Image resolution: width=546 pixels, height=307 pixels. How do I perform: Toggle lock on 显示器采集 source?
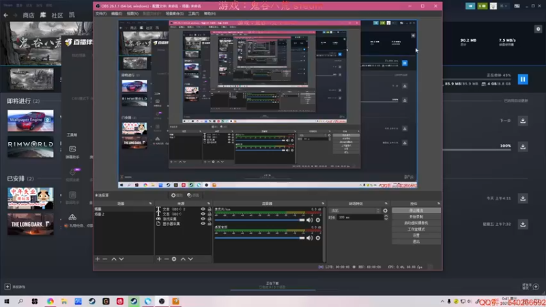coord(210,224)
